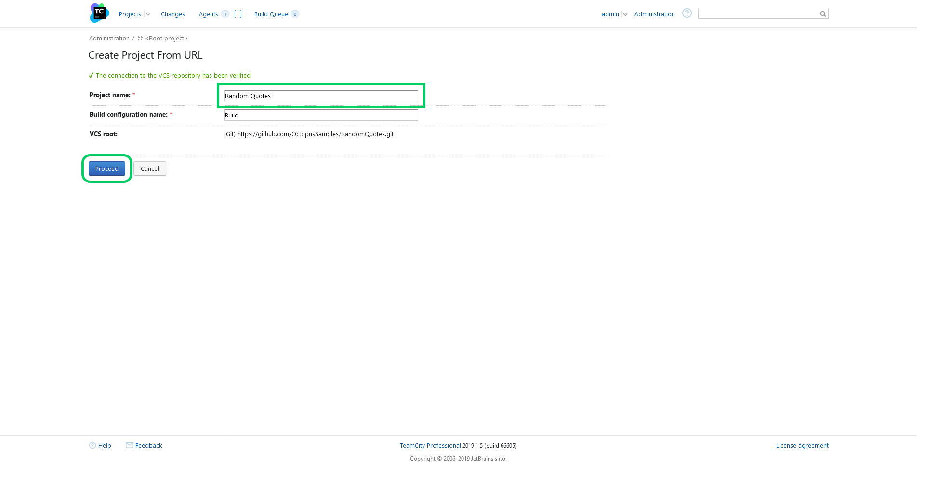The width and height of the screenshot is (925, 479).
Task: Click the JetBrains copyright text
Action: pyautogui.click(x=458, y=459)
